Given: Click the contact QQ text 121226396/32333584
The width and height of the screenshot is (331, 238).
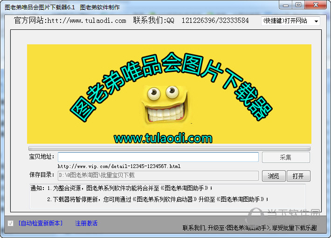Looking at the screenshot, I should tap(215, 21).
